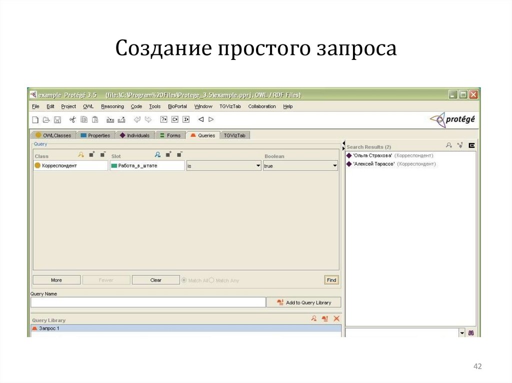Delete query with the red X icon

[336, 319]
